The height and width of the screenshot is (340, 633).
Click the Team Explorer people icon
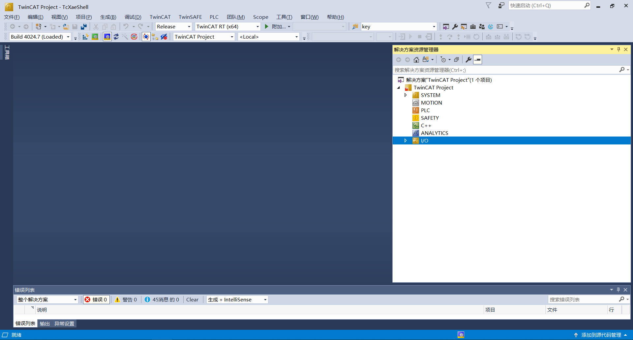(482, 27)
